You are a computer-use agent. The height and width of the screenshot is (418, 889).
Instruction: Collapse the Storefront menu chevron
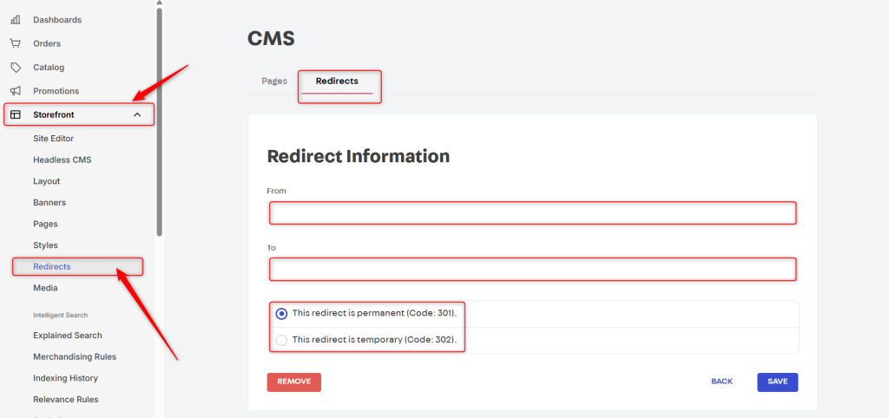coord(137,114)
